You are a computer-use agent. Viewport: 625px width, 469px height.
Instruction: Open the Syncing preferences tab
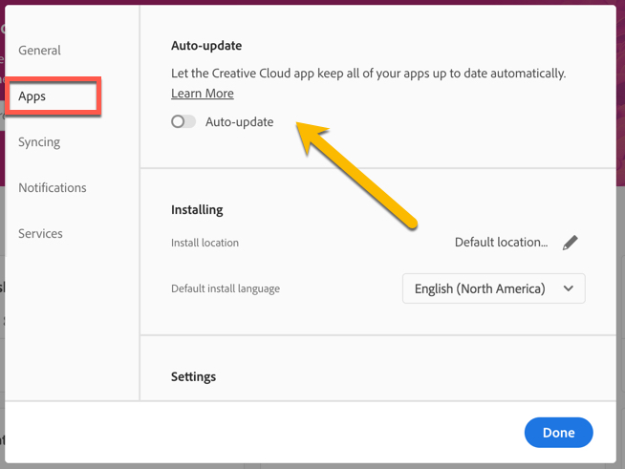39,142
